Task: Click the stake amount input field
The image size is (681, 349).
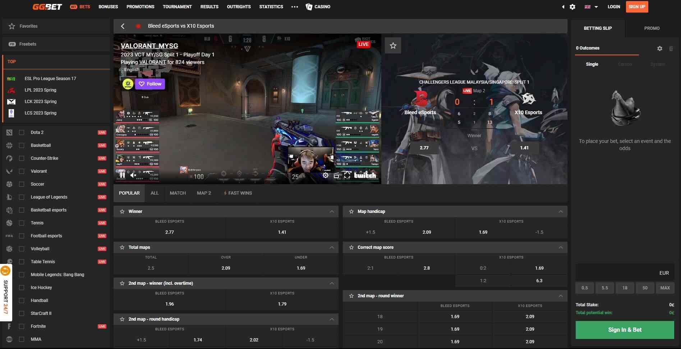Action: [x=625, y=273]
